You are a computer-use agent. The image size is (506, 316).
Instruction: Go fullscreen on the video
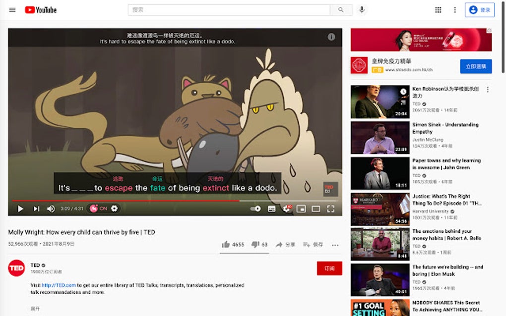[x=331, y=209]
